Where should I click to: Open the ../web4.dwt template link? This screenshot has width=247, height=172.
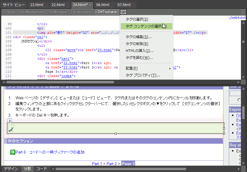[x=237, y=18]
